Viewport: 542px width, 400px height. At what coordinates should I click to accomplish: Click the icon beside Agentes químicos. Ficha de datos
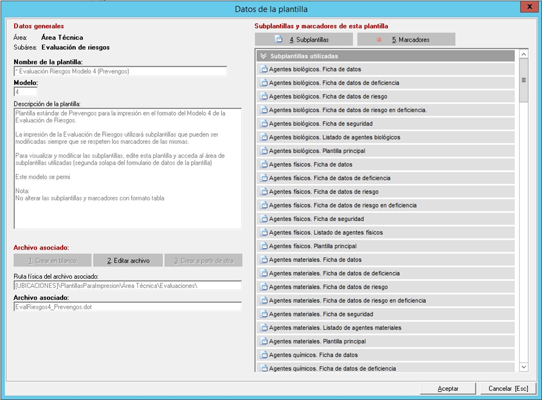coord(263,355)
